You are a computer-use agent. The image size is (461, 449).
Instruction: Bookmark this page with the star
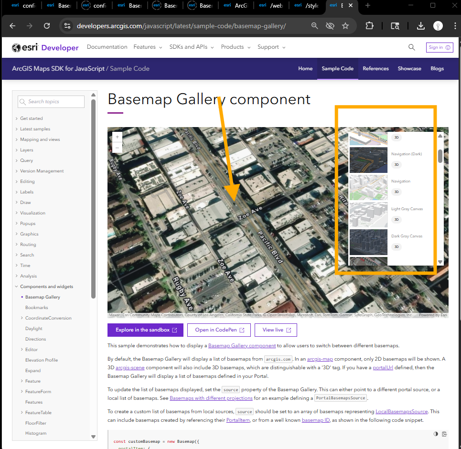click(345, 26)
